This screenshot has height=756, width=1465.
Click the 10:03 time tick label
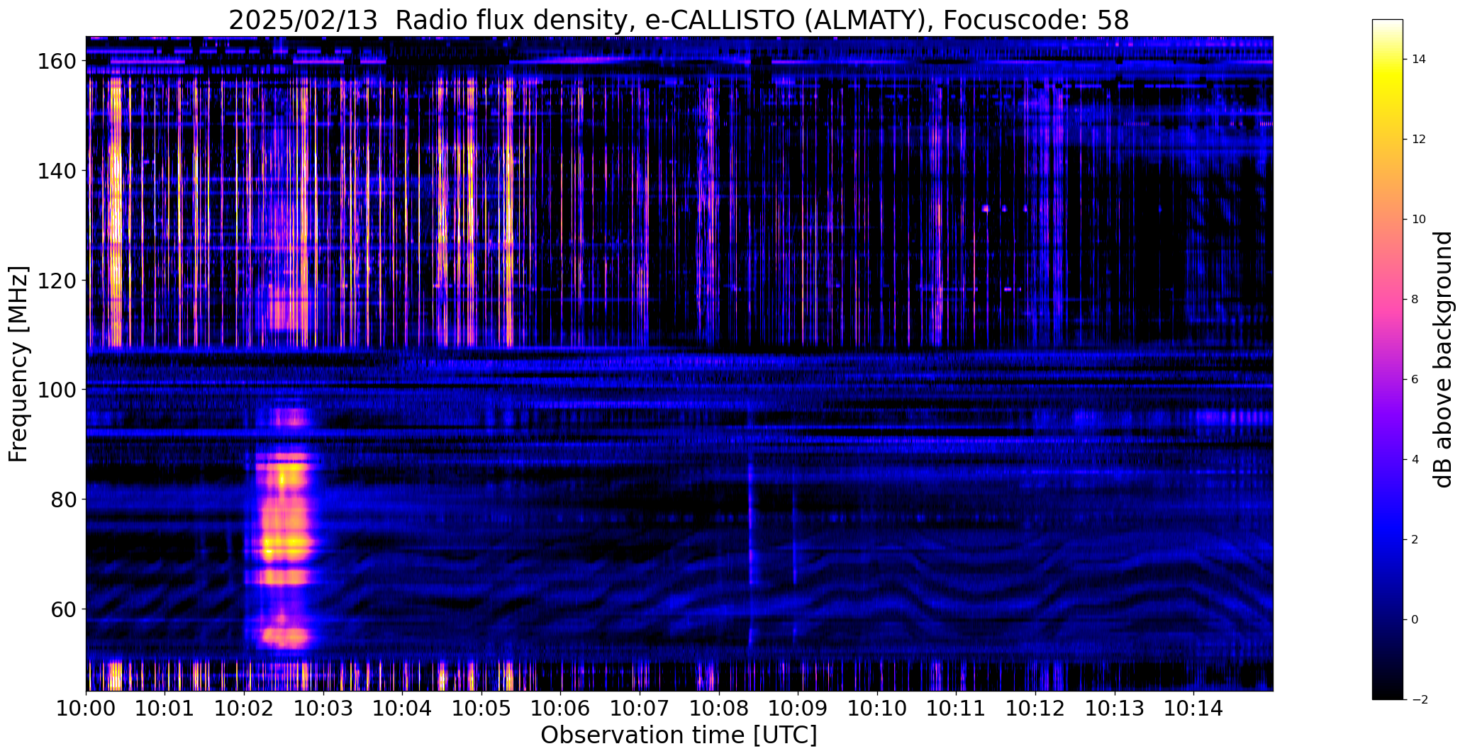tap(323, 708)
